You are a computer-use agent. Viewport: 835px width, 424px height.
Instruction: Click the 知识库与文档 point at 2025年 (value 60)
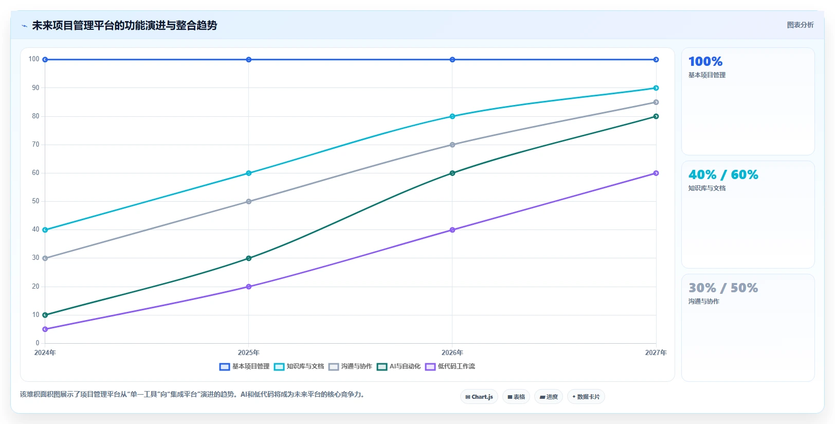[x=249, y=173]
